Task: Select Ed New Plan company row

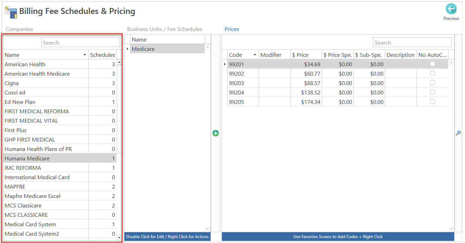Action: pyautogui.click(x=60, y=102)
